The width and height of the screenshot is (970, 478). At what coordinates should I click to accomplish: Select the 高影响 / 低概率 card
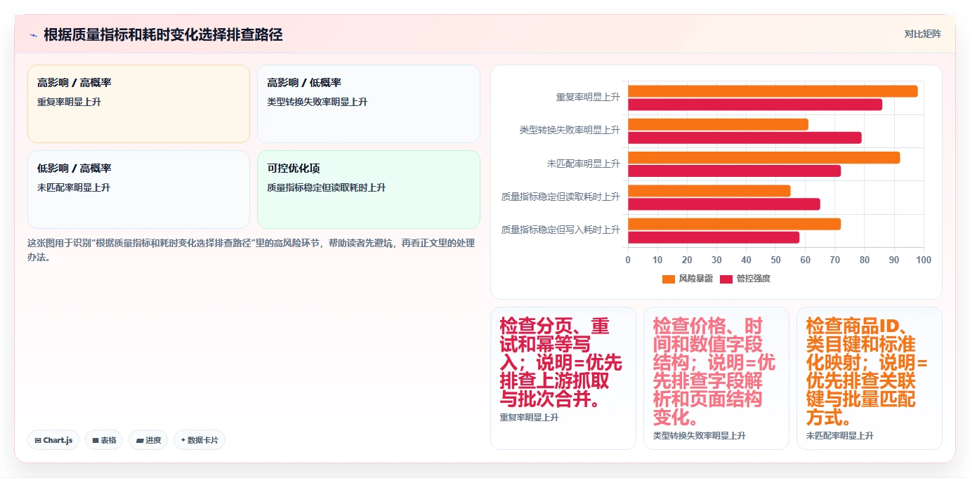coord(369,104)
